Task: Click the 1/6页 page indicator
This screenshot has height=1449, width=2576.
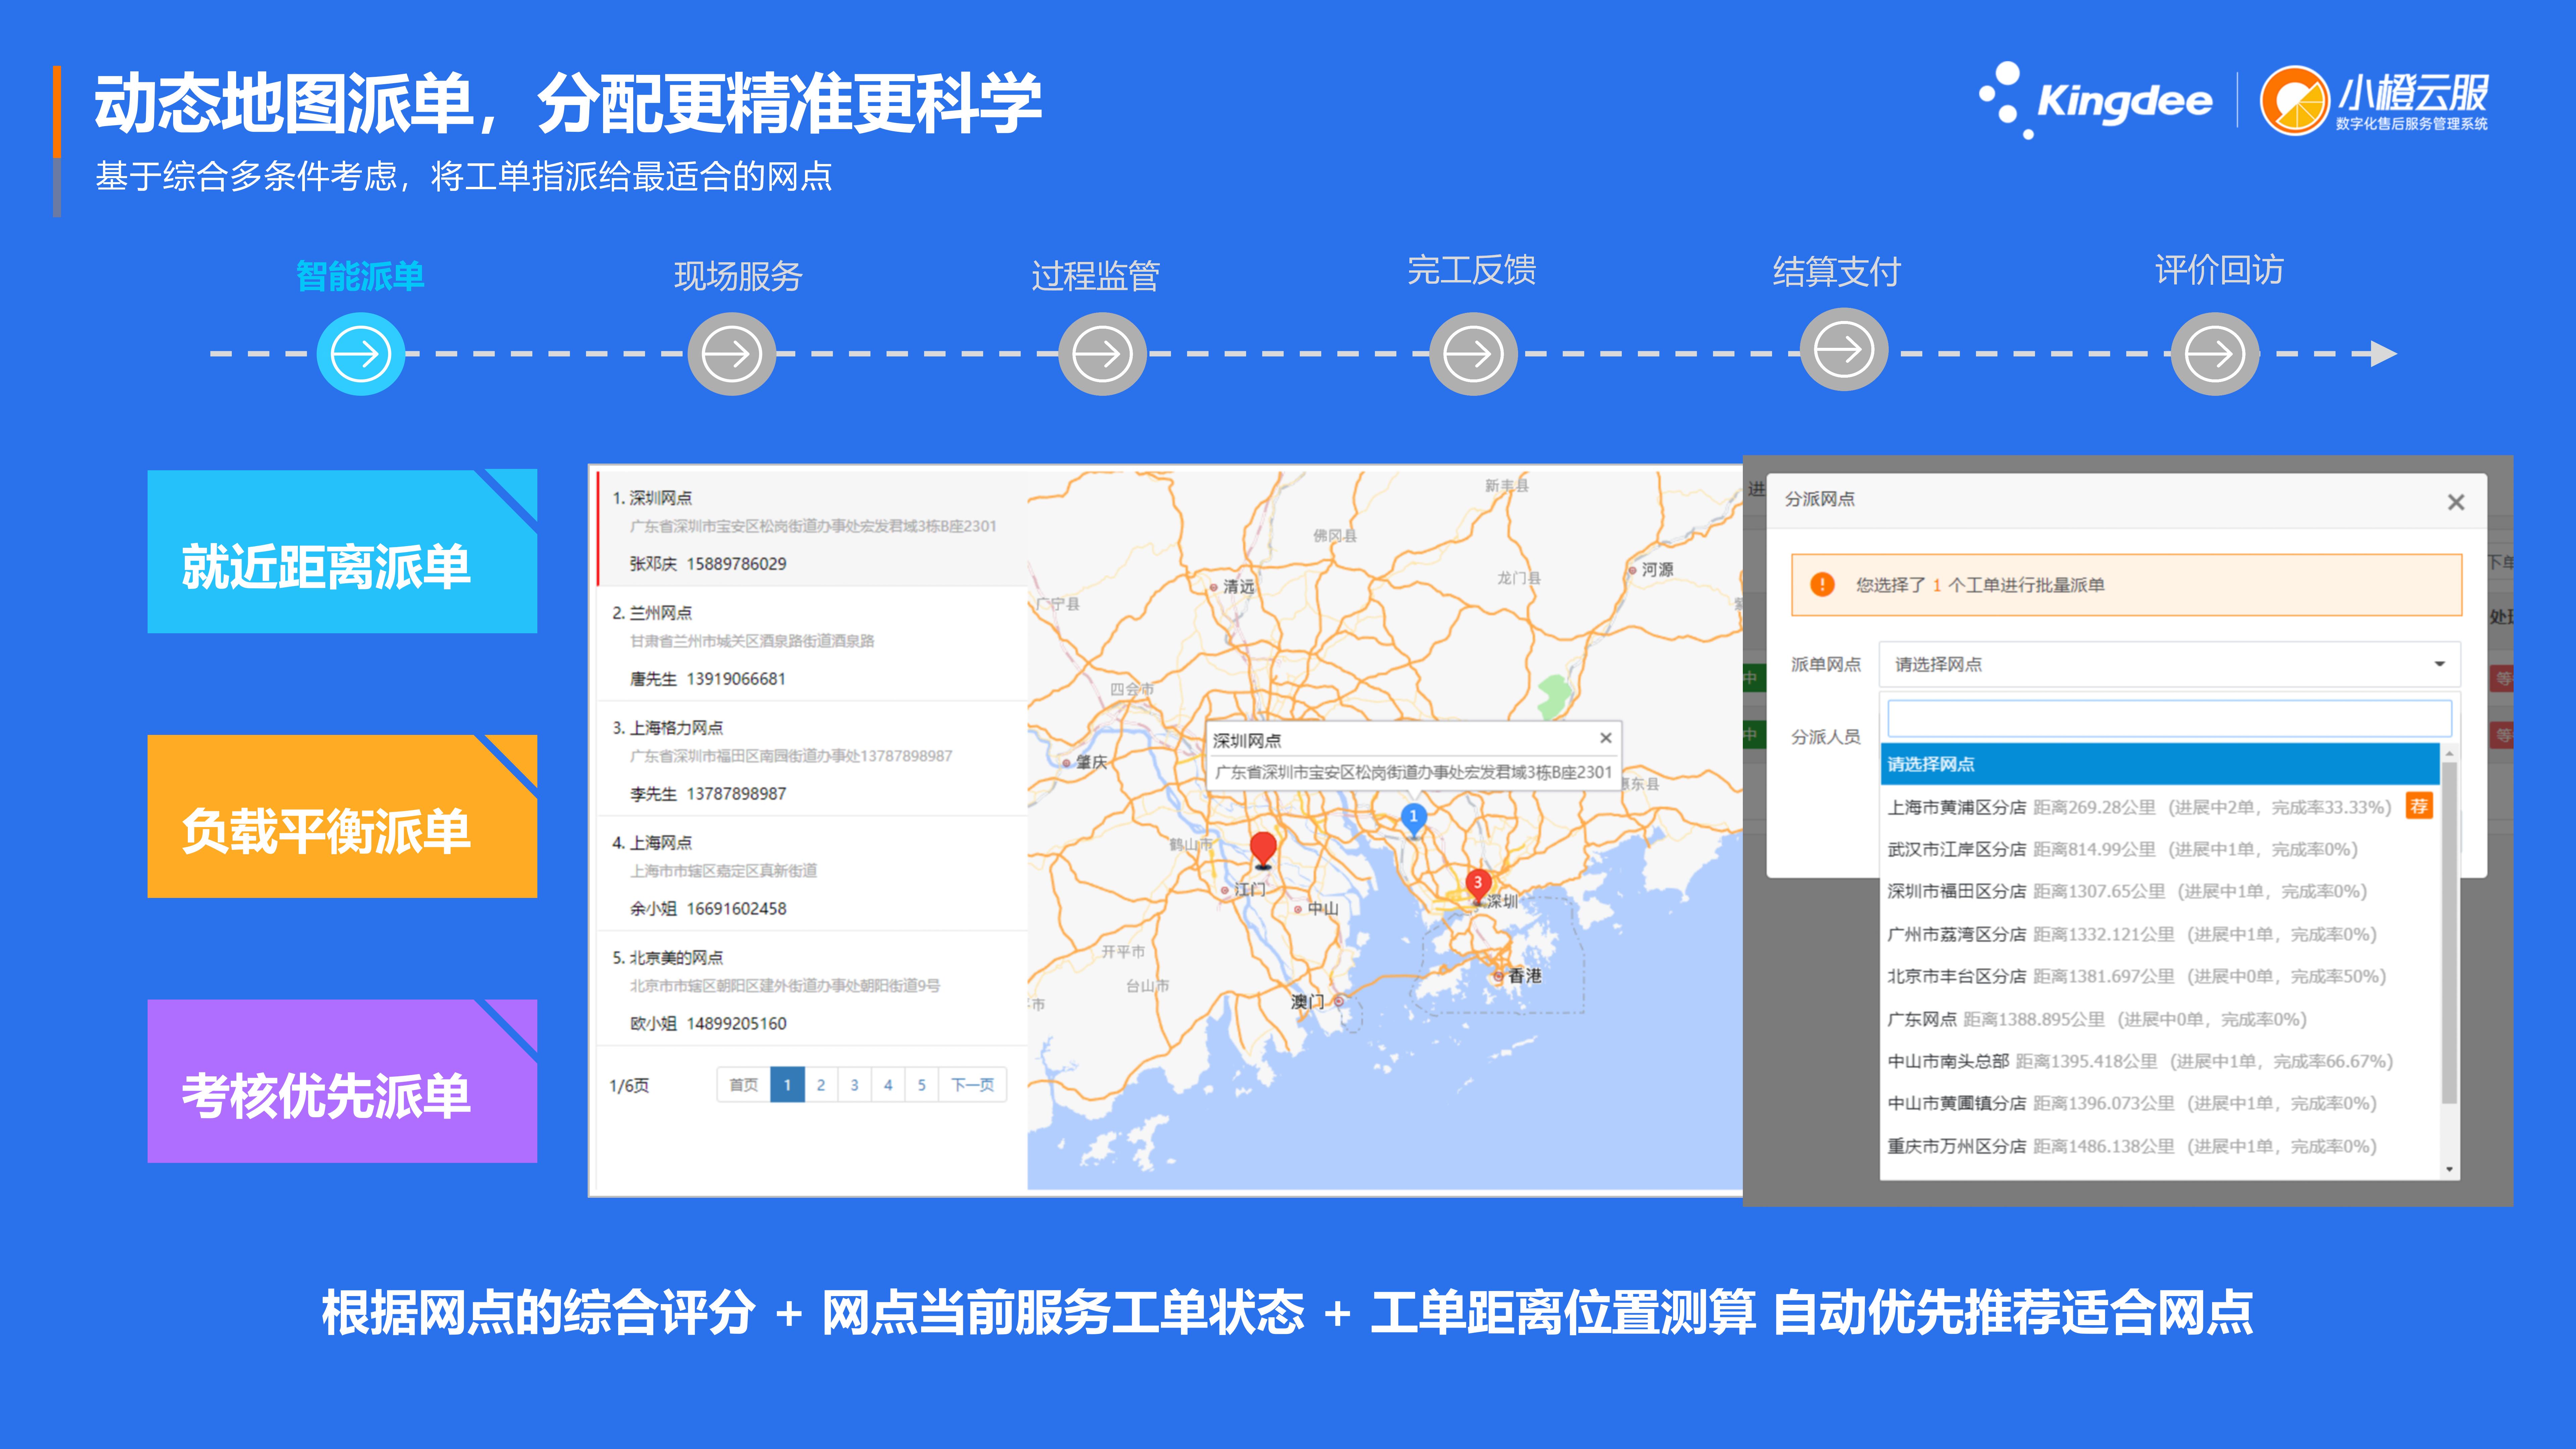Action: (629, 1086)
